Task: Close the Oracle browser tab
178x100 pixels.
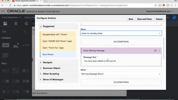Action: click(x=41, y=1)
